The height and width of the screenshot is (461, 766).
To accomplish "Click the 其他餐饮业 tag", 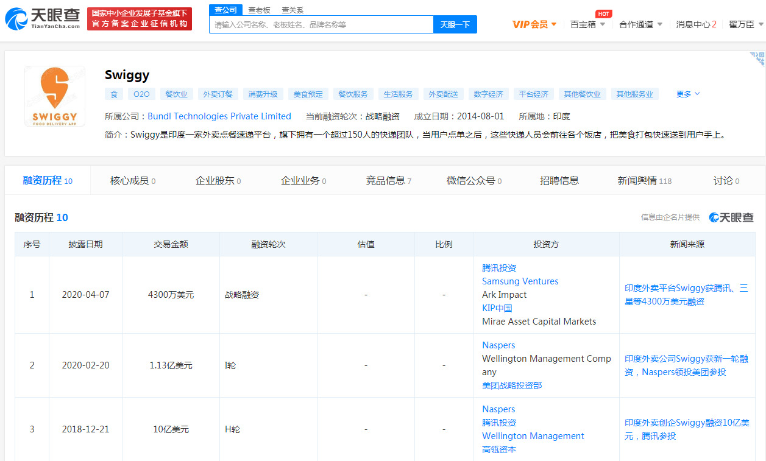I will point(583,94).
